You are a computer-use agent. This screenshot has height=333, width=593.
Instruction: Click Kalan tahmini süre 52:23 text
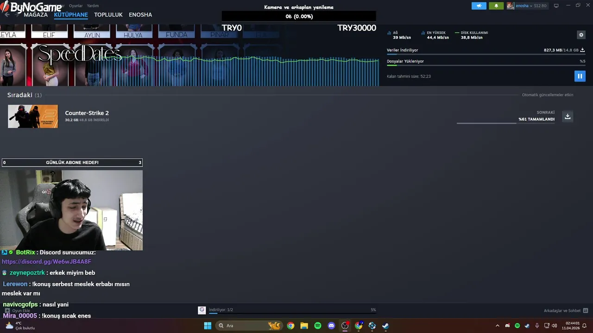click(409, 76)
